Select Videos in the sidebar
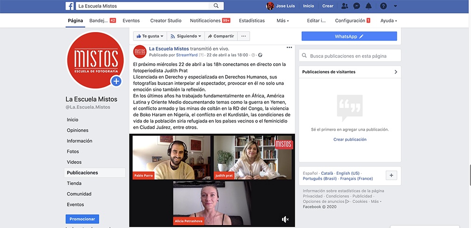 pyautogui.click(x=74, y=162)
